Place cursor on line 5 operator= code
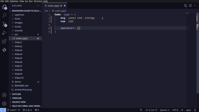The height and width of the screenshot is (112, 199). coord(70,28)
